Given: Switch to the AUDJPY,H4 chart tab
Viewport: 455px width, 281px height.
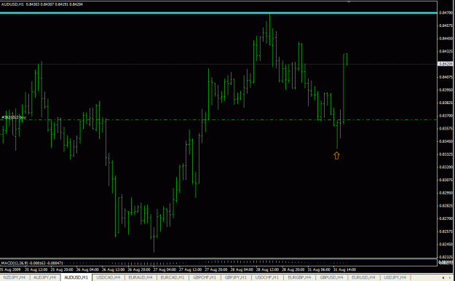Looking at the screenshot, I should [x=44, y=277].
